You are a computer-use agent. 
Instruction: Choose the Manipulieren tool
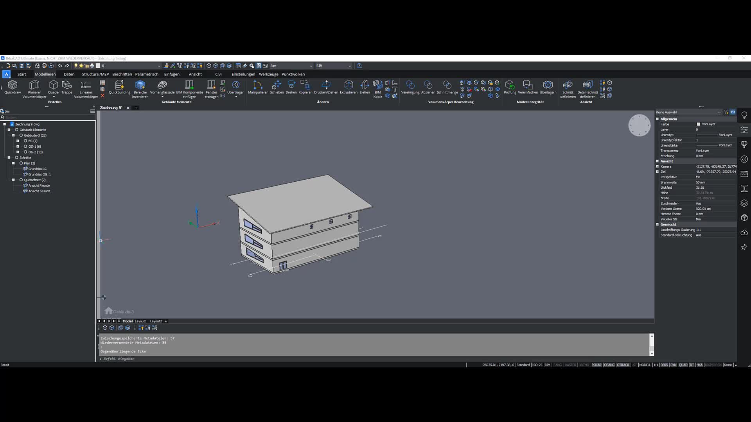[x=258, y=88]
